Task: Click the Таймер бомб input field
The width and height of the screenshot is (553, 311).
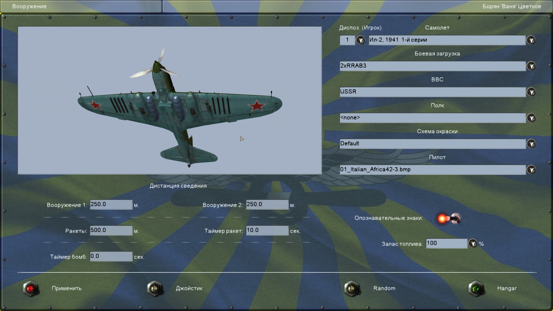Action: pyautogui.click(x=111, y=256)
